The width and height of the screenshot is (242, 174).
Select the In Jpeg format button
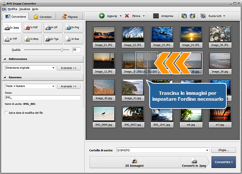pyautogui.click(x=12, y=28)
